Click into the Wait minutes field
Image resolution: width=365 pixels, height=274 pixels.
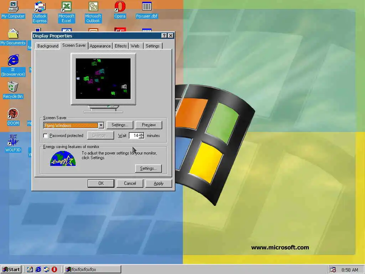tap(134, 136)
